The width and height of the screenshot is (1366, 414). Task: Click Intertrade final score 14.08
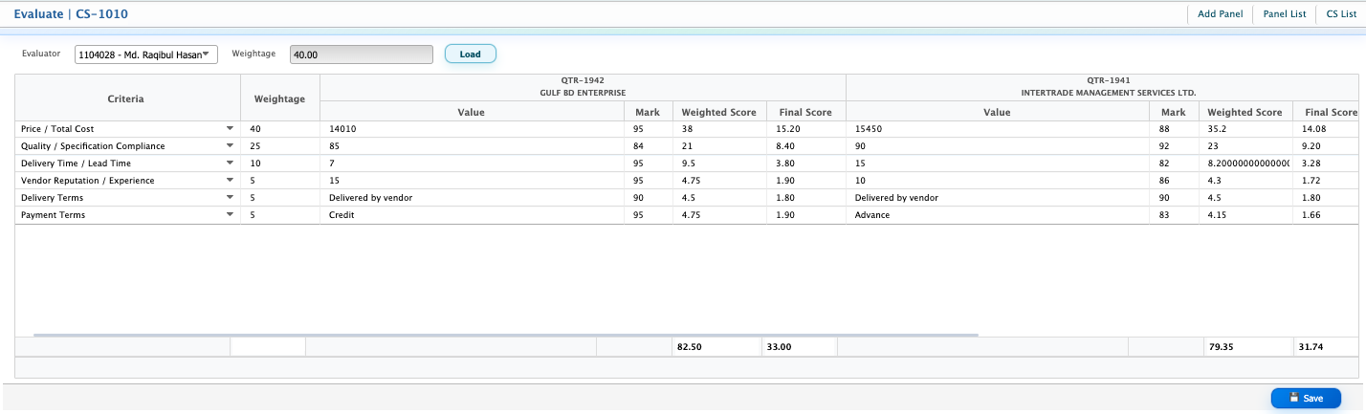point(1325,128)
